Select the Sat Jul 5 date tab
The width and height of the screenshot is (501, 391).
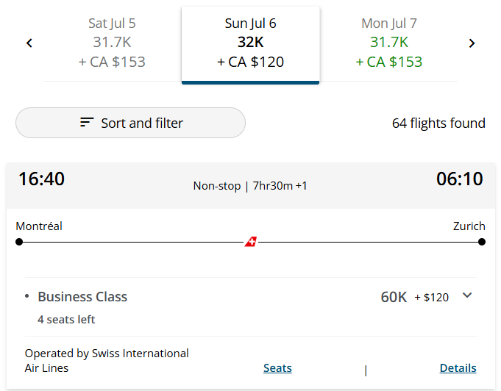point(112,43)
